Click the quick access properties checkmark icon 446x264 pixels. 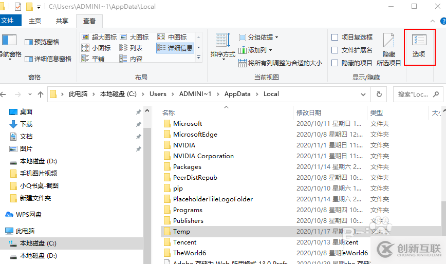click(18, 7)
